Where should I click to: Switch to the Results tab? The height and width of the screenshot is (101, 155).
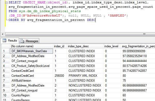(x=10, y=41)
